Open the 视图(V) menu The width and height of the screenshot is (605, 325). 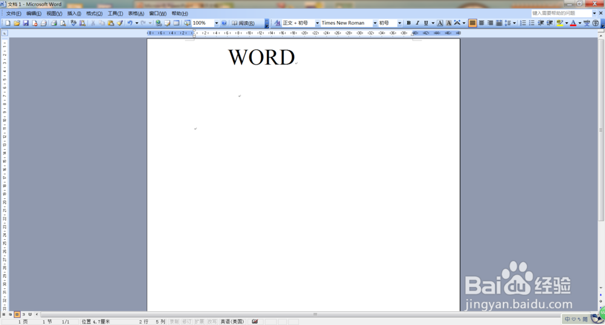(54, 13)
